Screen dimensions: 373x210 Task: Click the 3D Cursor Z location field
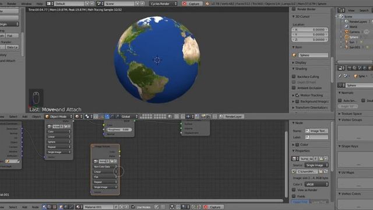309,40
